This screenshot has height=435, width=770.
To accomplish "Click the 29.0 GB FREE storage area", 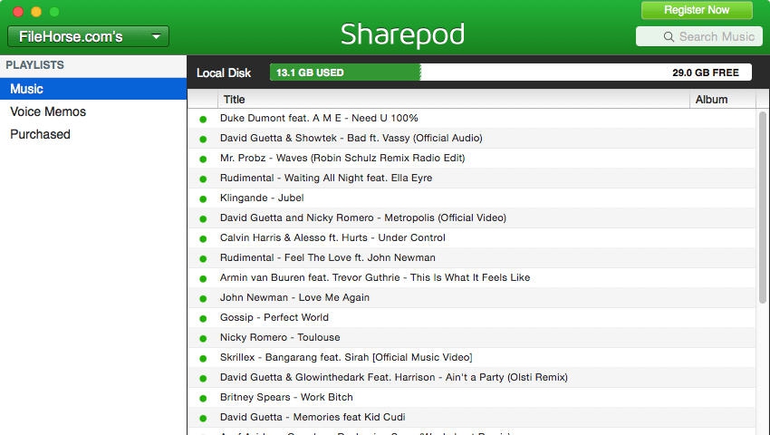I will 586,72.
